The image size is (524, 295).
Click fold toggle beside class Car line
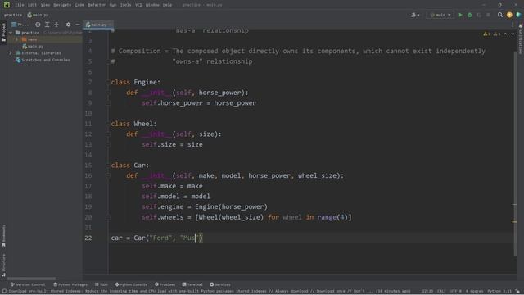pos(108,166)
